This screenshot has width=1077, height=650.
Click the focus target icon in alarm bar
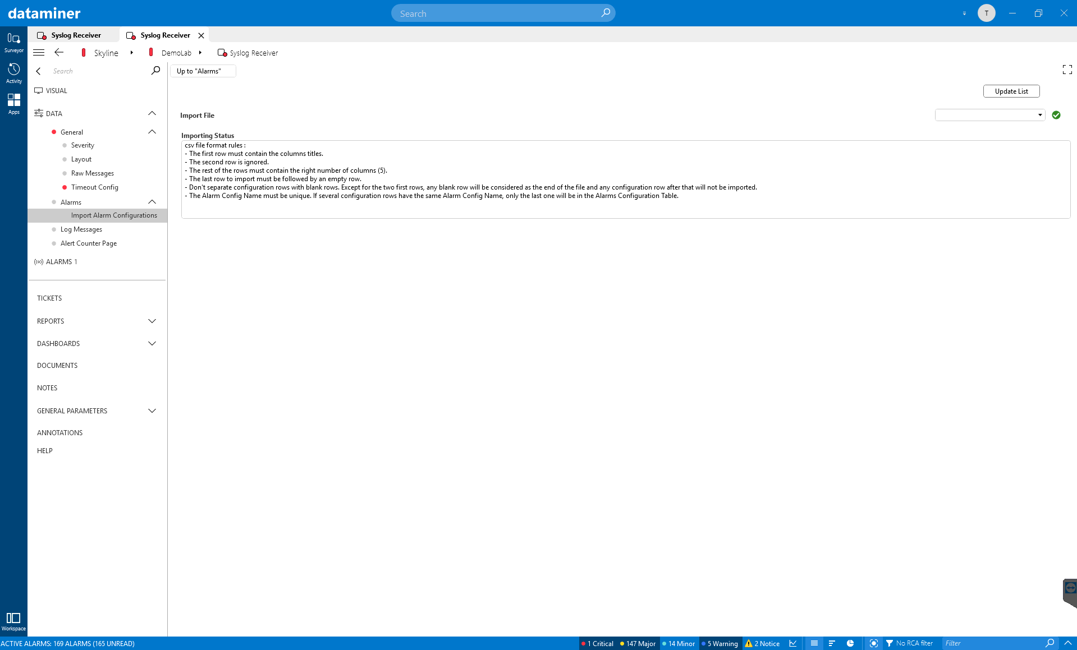[x=873, y=643]
